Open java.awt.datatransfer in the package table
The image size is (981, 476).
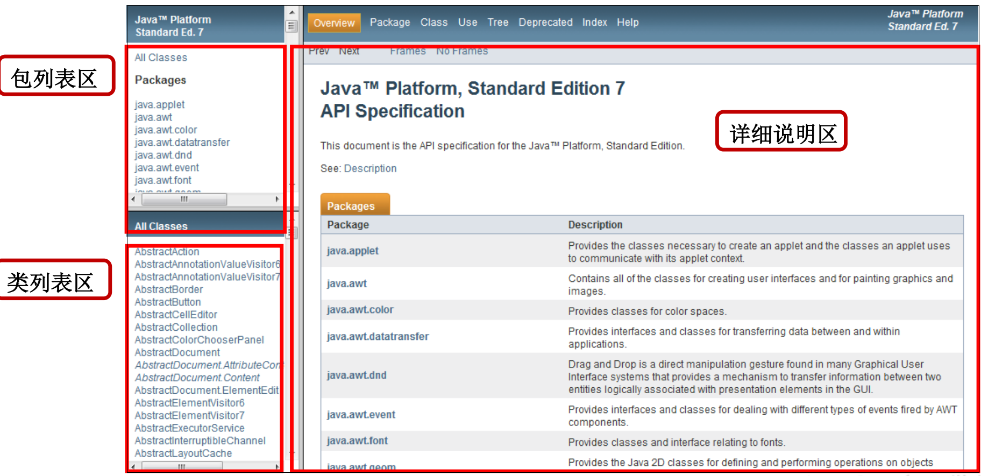[378, 337]
